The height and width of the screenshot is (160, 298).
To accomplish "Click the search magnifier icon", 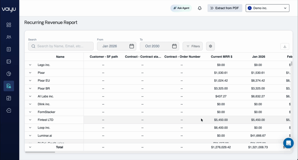I will (33, 46).
